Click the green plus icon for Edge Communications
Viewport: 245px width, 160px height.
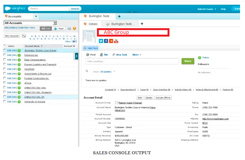(19, 60)
